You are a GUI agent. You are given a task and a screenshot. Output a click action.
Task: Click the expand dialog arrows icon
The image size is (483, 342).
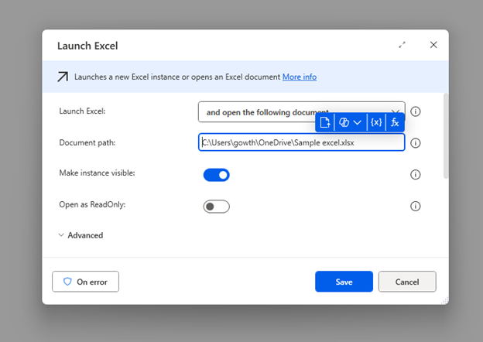tap(402, 45)
